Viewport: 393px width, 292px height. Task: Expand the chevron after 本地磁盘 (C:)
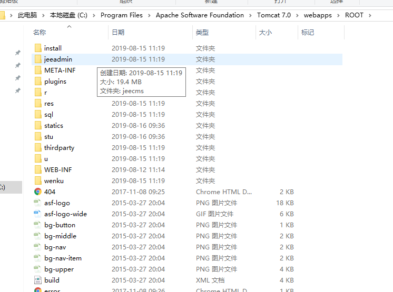click(x=94, y=15)
